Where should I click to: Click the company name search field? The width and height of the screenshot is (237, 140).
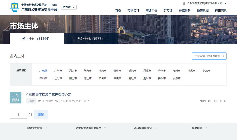[209, 56]
